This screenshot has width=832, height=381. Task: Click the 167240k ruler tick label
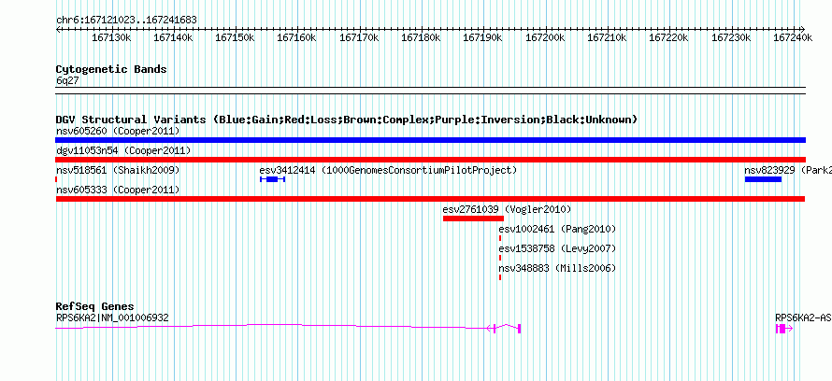[x=793, y=37]
